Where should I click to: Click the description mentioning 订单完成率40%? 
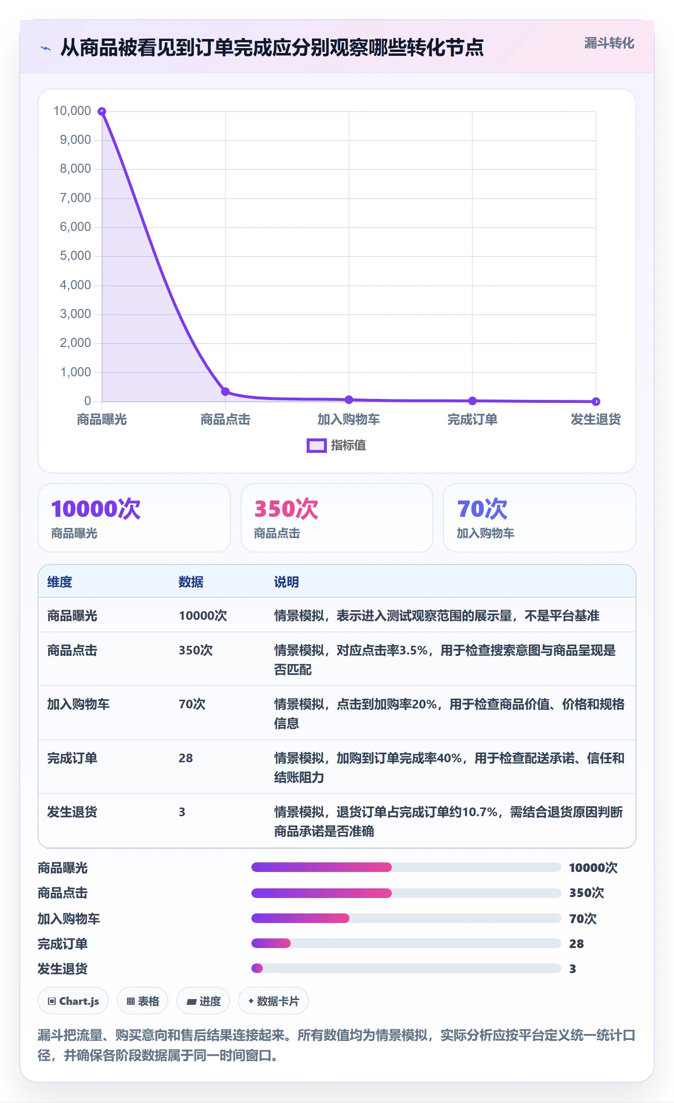pos(449,768)
